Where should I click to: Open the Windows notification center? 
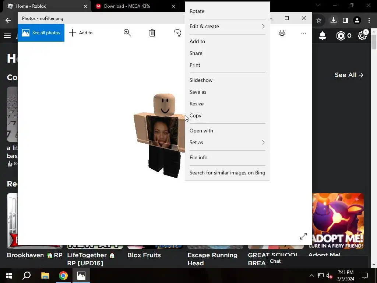click(x=365, y=276)
